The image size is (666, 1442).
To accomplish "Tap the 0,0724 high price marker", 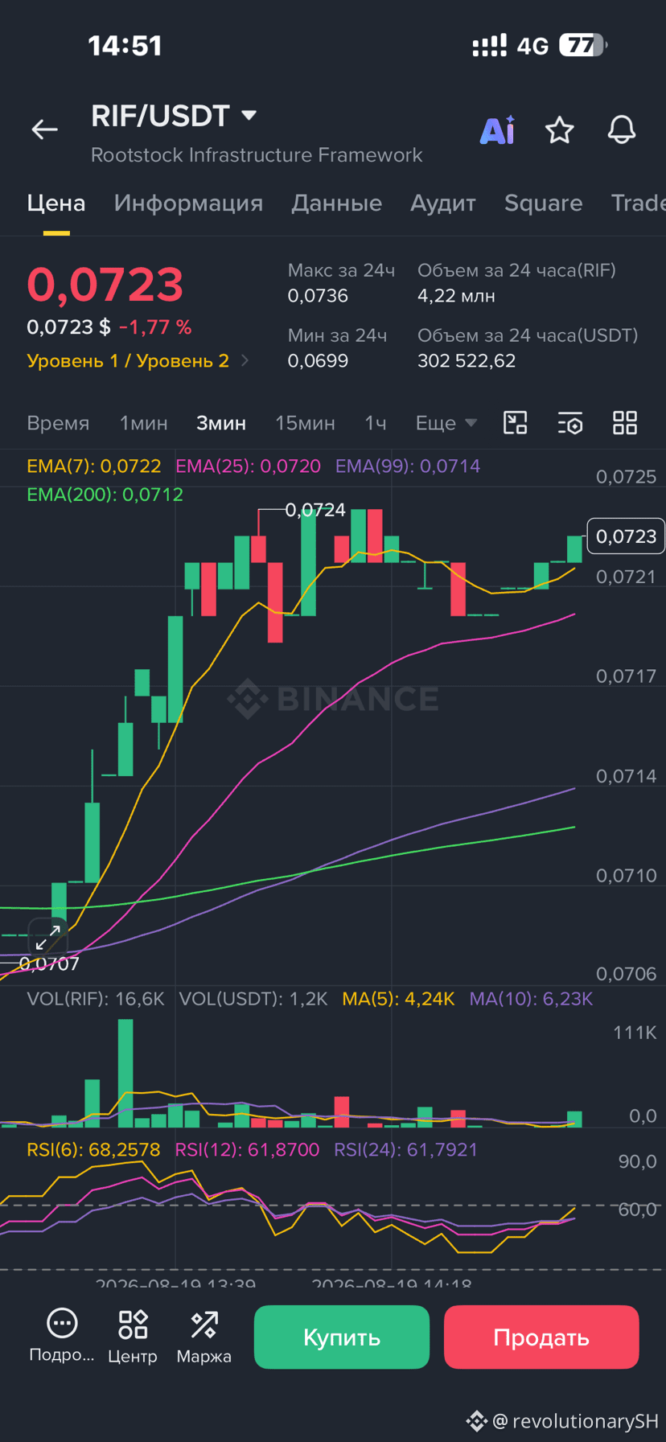I will (x=315, y=510).
